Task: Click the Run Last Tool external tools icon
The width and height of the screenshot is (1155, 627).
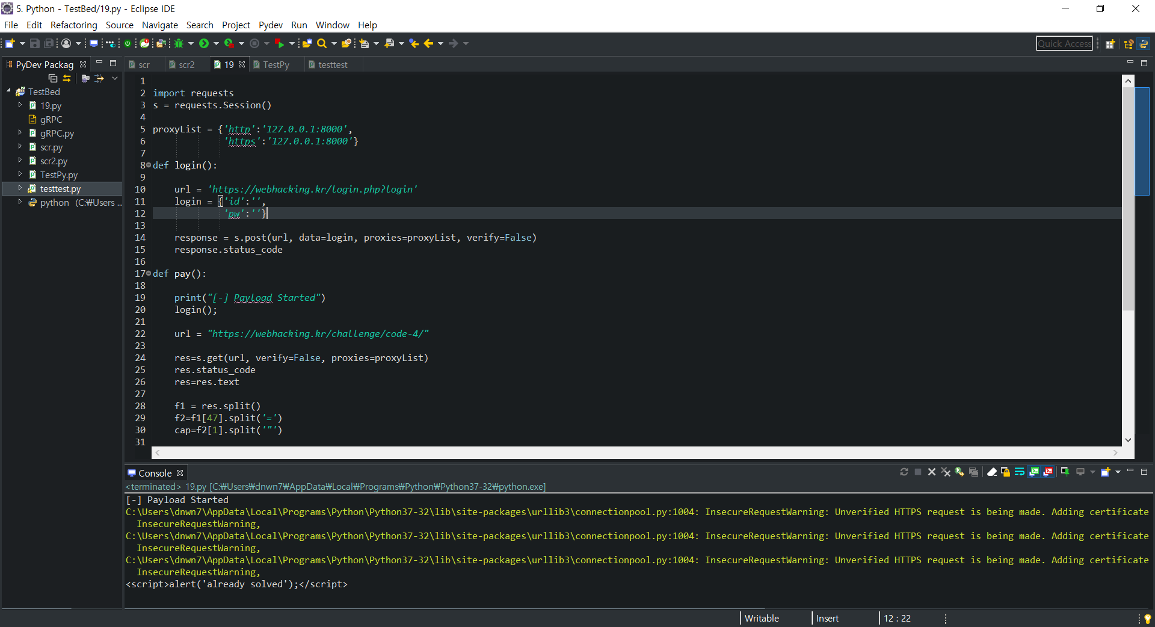Action: 229,43
